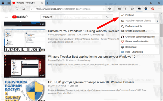Image resolution: width=163 pixels, height=101 pixels.
Task: Open PoweredByOstX channel link
Action: point(56,60)
